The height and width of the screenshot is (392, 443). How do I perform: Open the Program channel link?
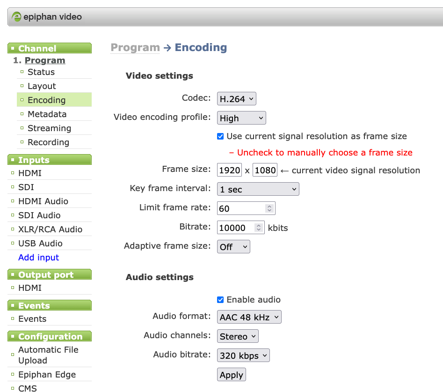pyautogui.click(x=45, y=60)
